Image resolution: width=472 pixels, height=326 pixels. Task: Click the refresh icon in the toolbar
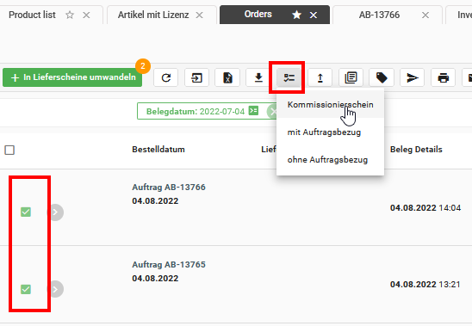pos(166,78)
